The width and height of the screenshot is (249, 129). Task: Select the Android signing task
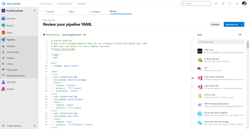pyautogui.click(x=221, y=60)
